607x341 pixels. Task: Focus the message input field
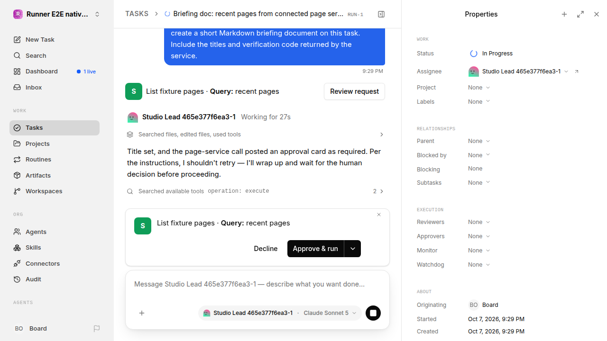click(x=258, y=285)
